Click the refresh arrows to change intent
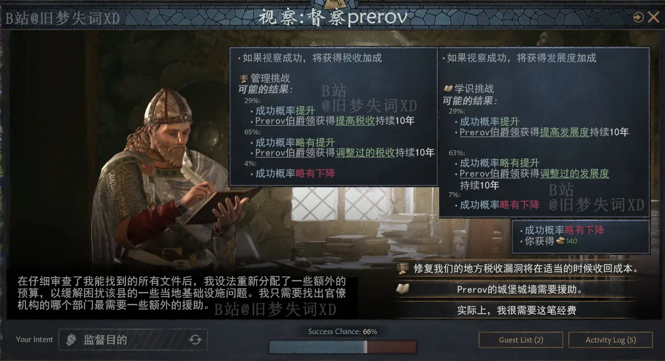The height and width of the screenshot is (361, 665). pyautogui.click(x=195, y=340)
